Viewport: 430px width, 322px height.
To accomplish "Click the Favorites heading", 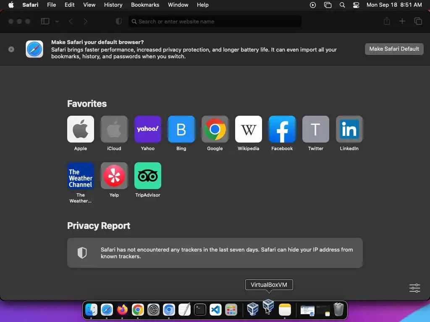I will pos(87,104).
